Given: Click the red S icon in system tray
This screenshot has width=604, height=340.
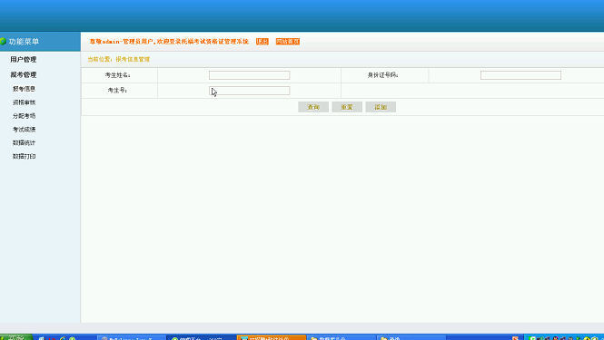Looking at the screenshot, I should tap(515, 338).
